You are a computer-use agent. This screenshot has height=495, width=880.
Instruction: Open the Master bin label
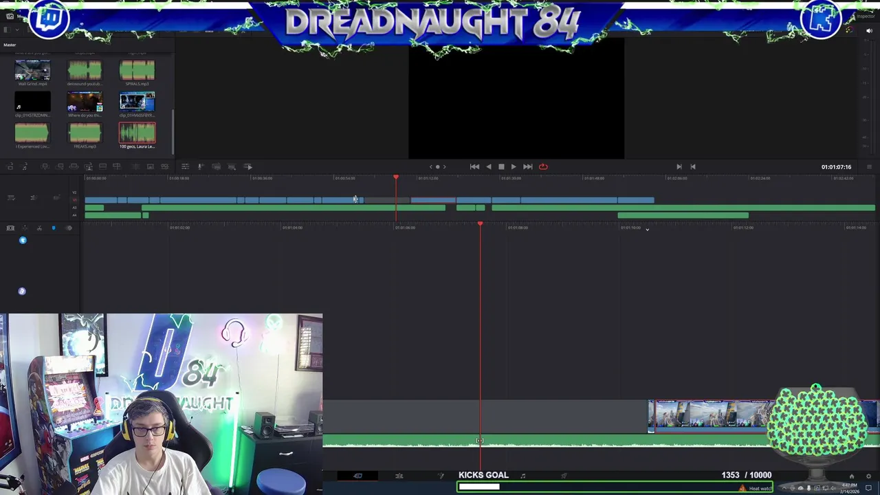(x=10, y=45)
